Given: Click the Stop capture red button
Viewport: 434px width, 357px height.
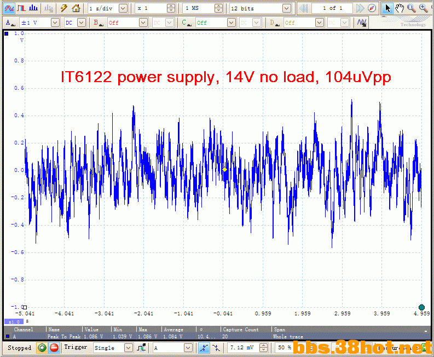Looking at the screenshot, I should click(54, 348).
